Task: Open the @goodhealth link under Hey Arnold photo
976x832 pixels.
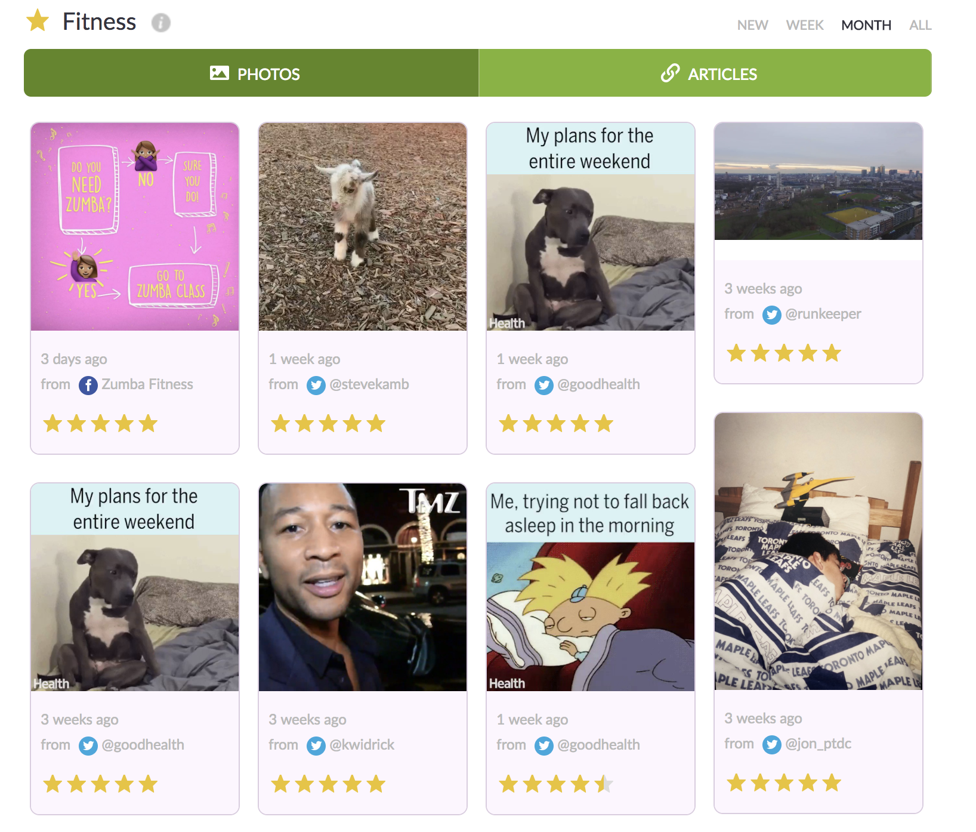Action: (598, 745)
